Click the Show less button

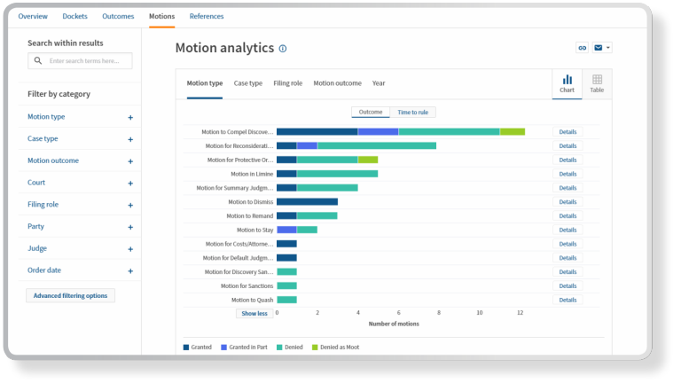coord(254,313)
